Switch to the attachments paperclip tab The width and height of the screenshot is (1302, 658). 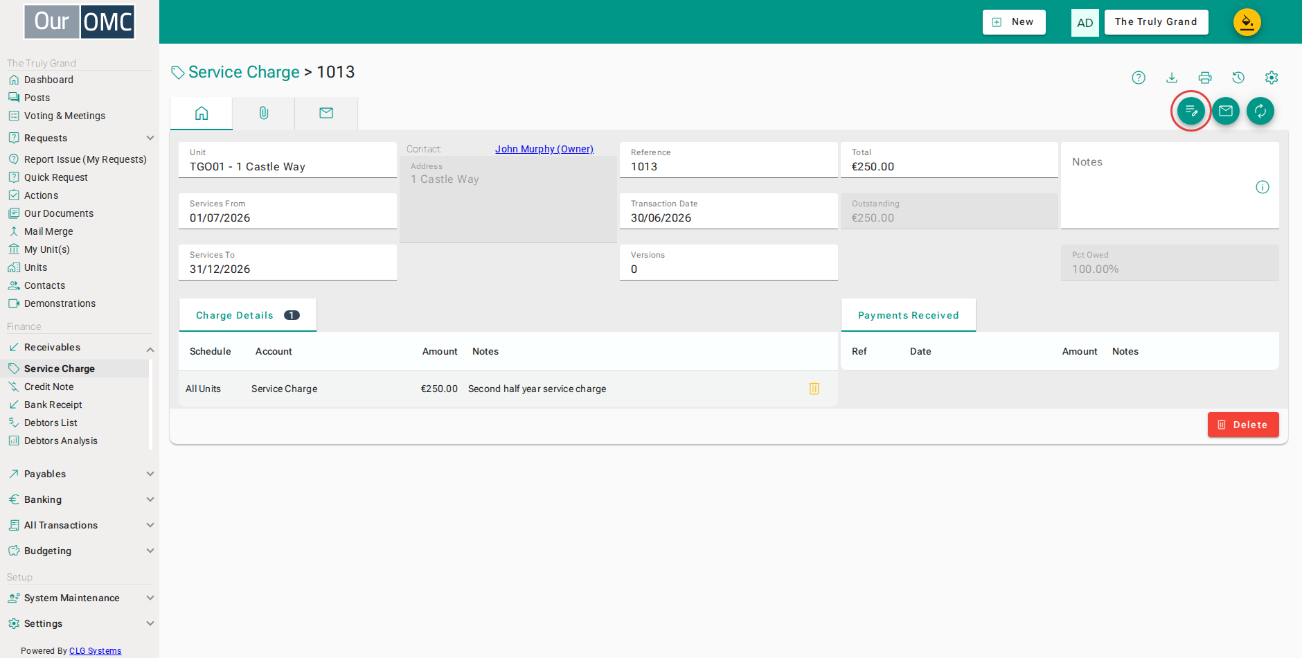264,113
